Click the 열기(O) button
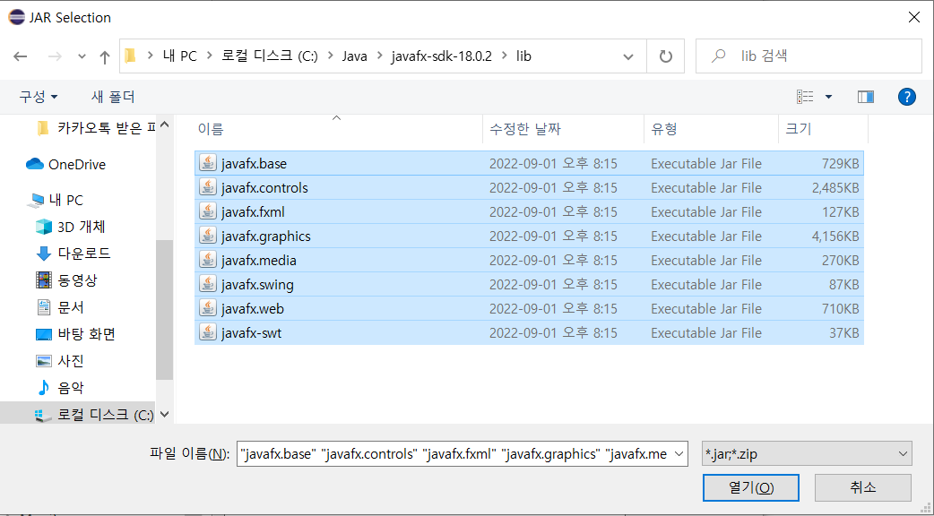934x516 pixels. coord(750,487)
